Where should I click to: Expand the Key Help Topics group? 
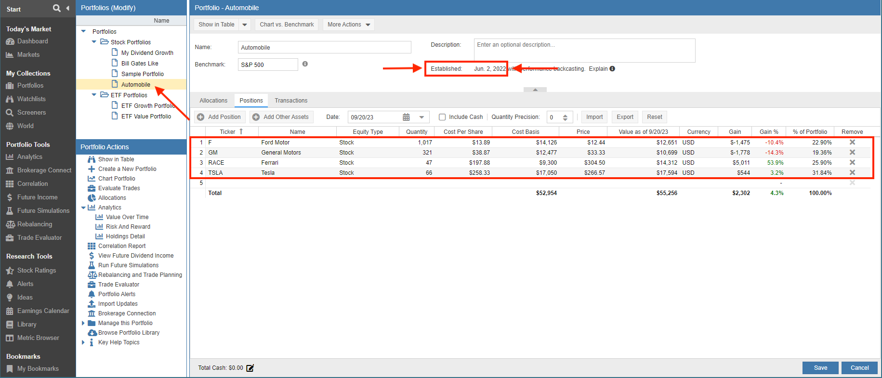(83, 342)
